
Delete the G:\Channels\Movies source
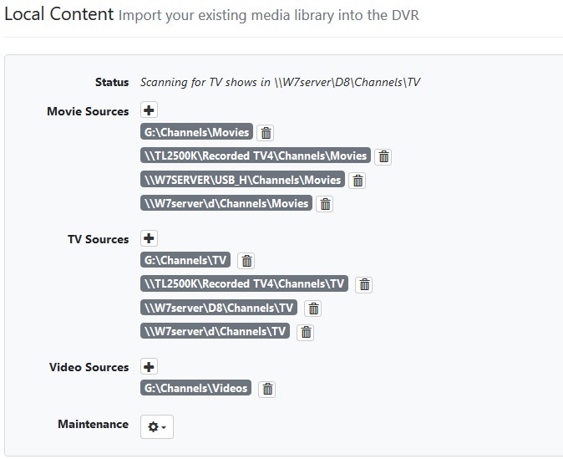[x=266, y=133]
